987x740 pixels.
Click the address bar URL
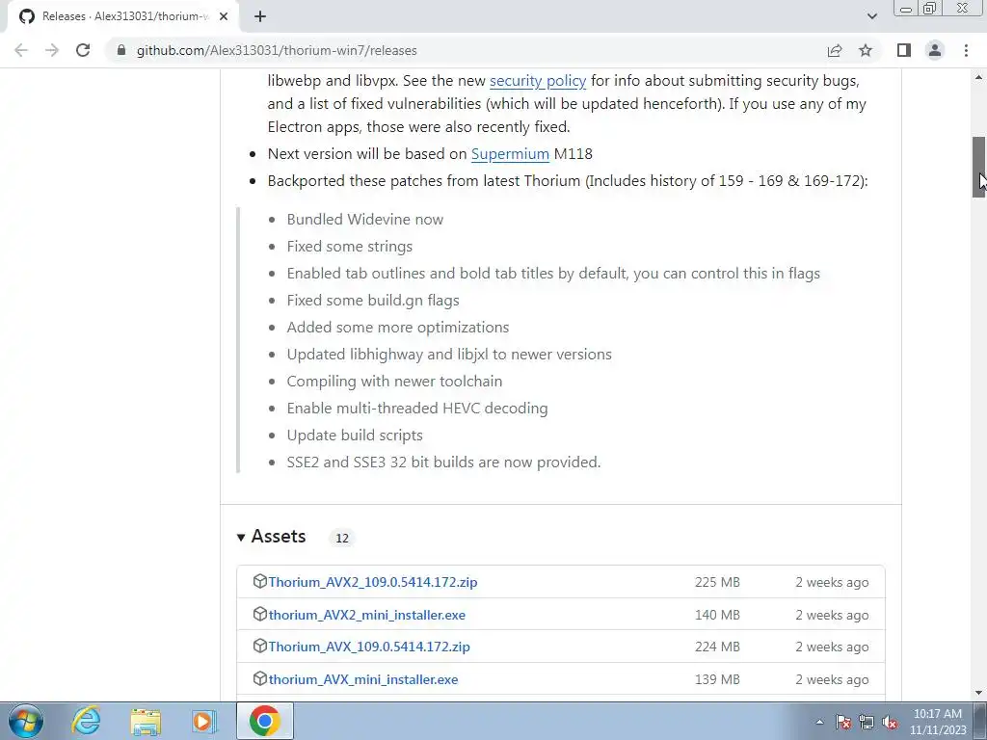pos(277,50)
